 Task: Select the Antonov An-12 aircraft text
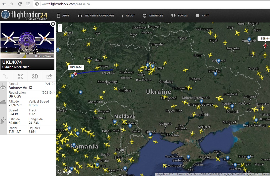(x=20, y=87)
